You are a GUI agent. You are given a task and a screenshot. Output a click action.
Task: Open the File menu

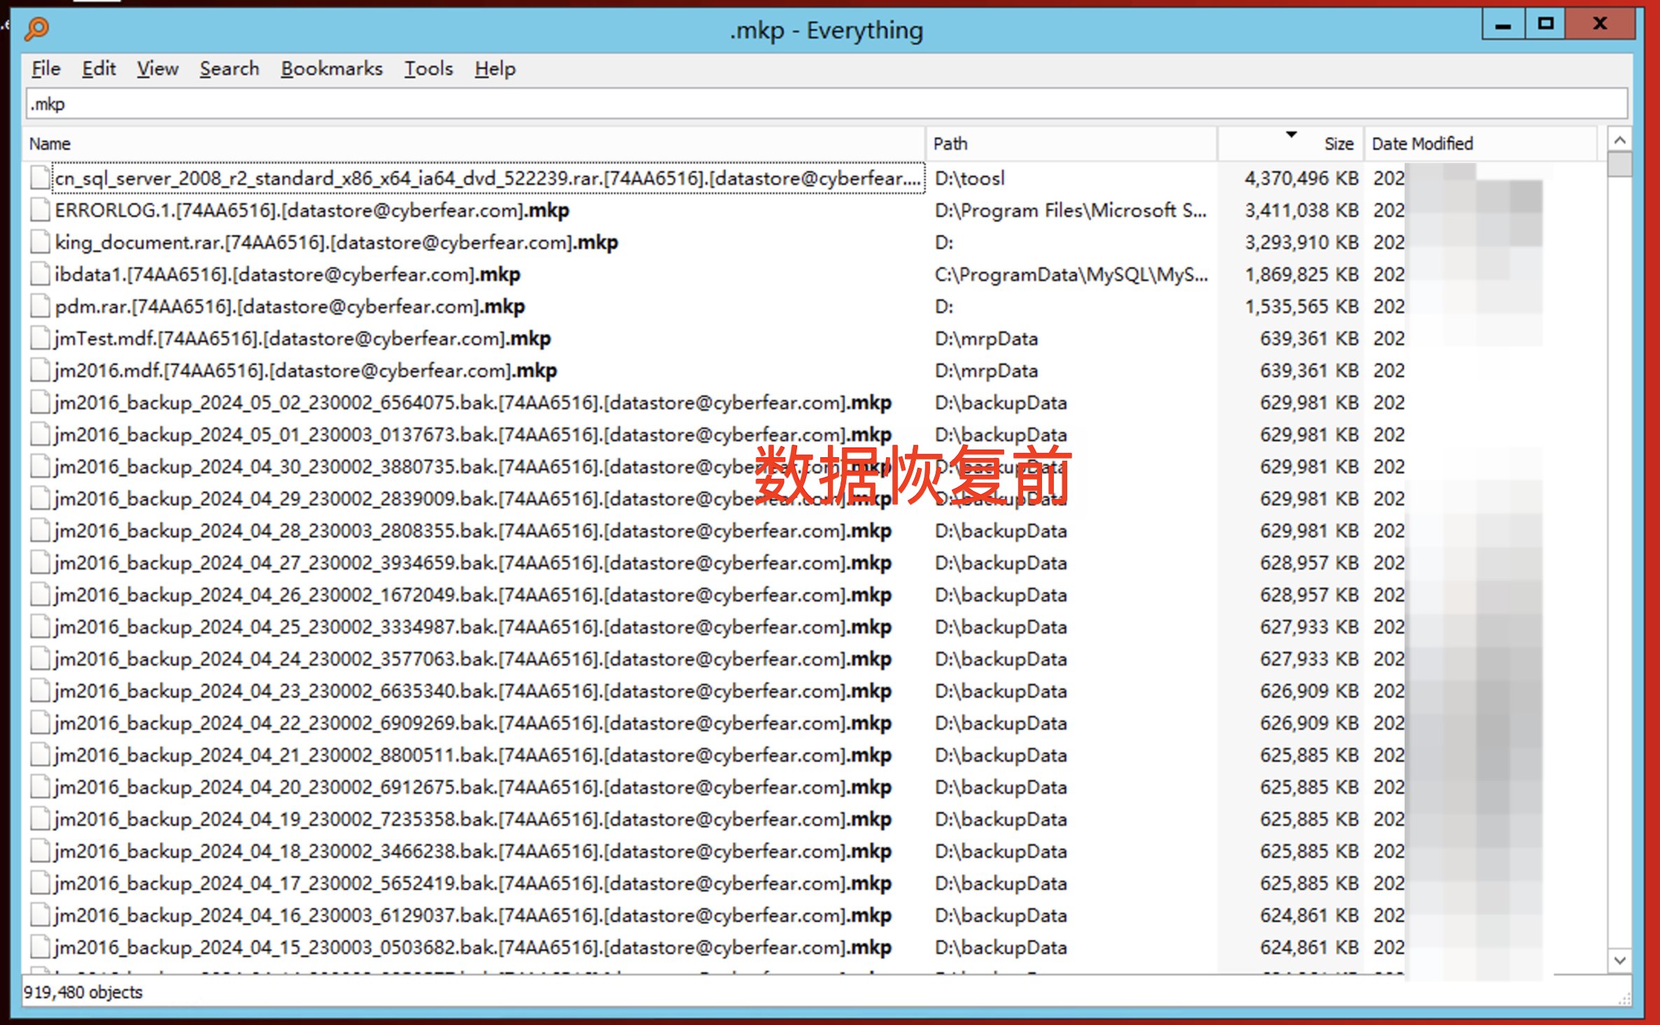pyautogui.click(x=46, y=69)
